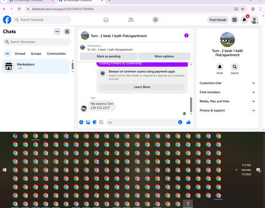Open Chrome profile avatar in toolbar
The width and height of the screenshot is (265, 208).
253,9
